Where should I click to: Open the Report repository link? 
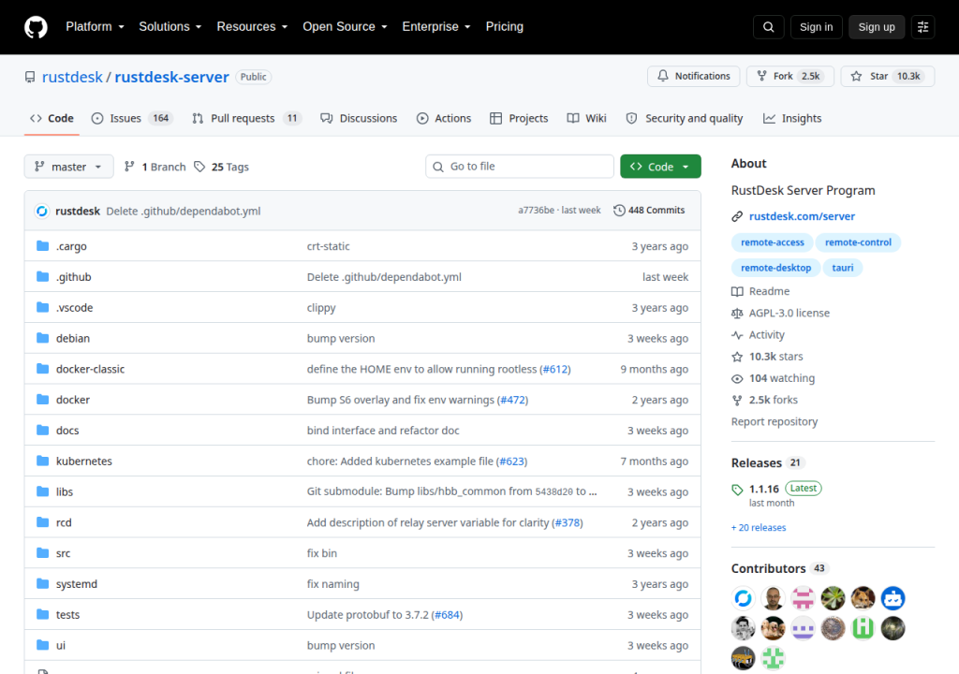[775, 421]
